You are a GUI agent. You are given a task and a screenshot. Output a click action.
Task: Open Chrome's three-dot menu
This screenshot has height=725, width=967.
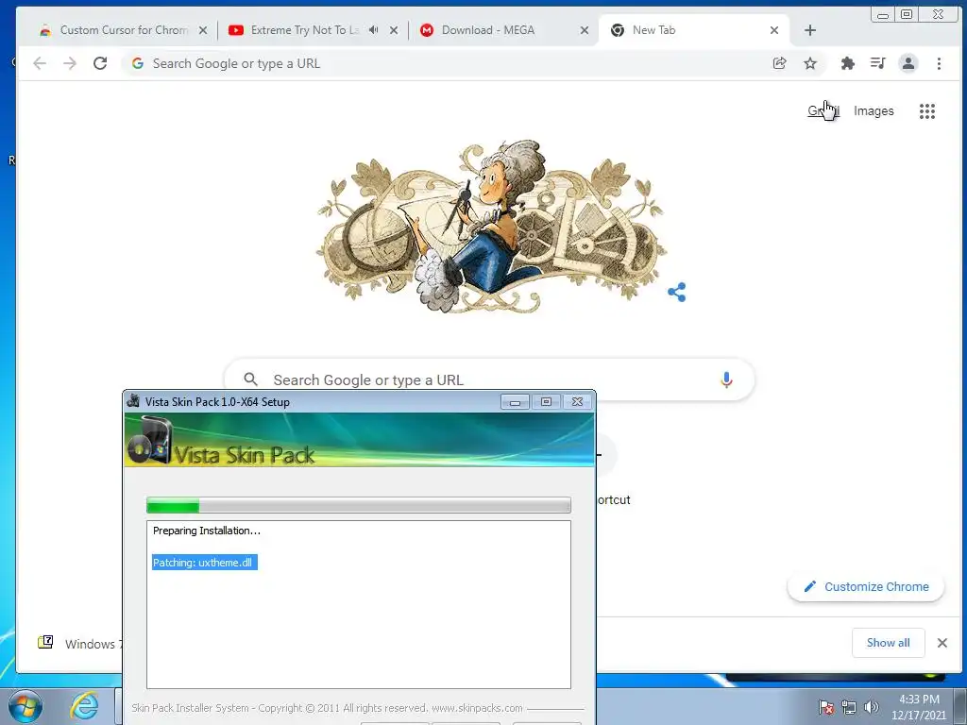click(939, 63)
